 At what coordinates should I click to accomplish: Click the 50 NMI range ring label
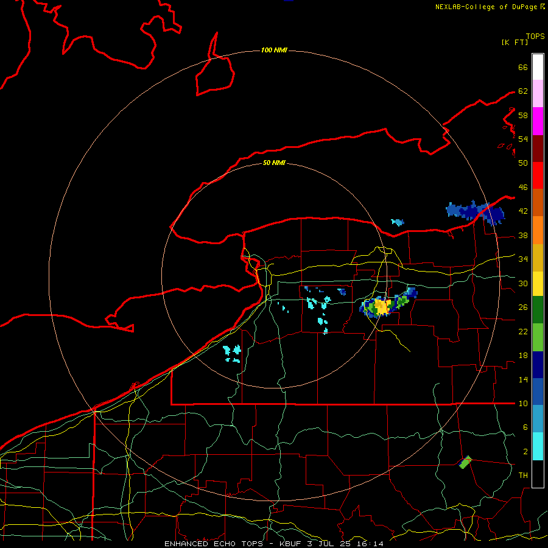point(274,163)
